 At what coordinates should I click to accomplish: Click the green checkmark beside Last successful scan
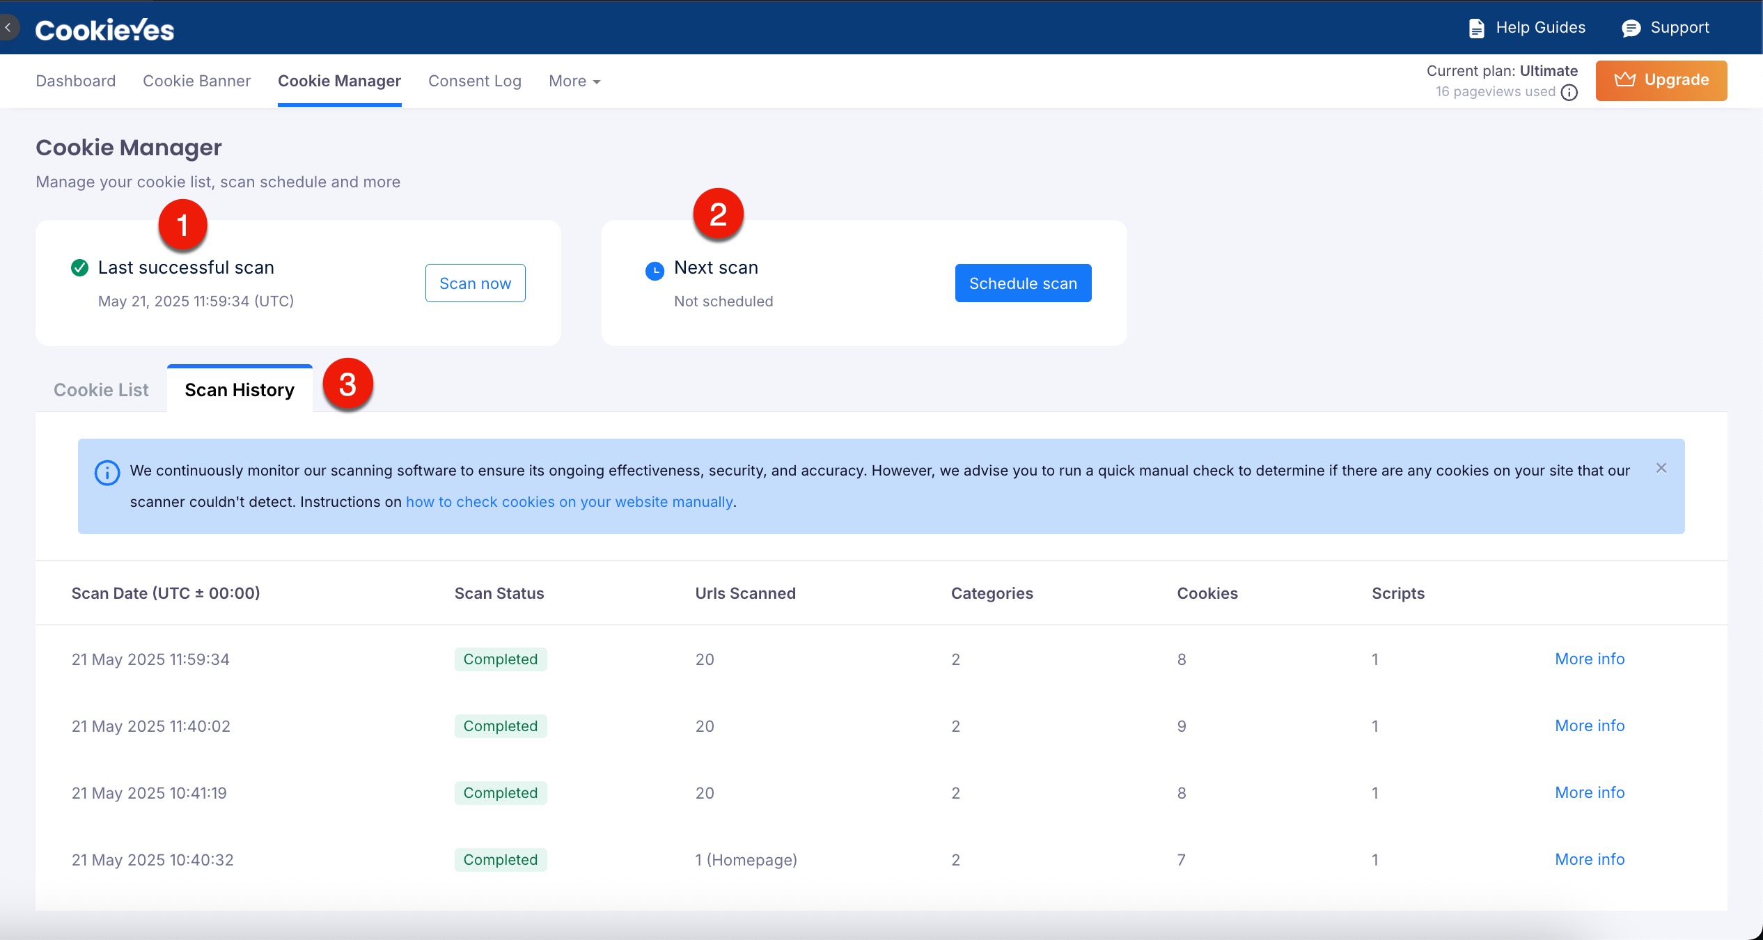coord(80,268)
